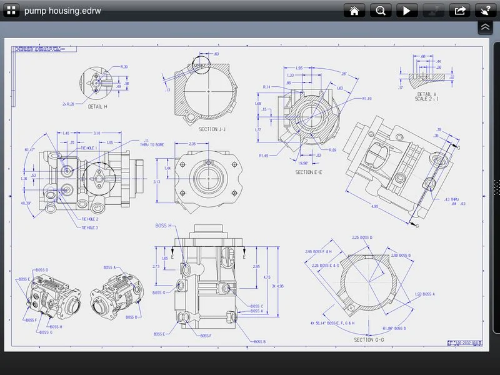
Task: Tap the '61.47°' angle dimension
Action: (29, 149)
